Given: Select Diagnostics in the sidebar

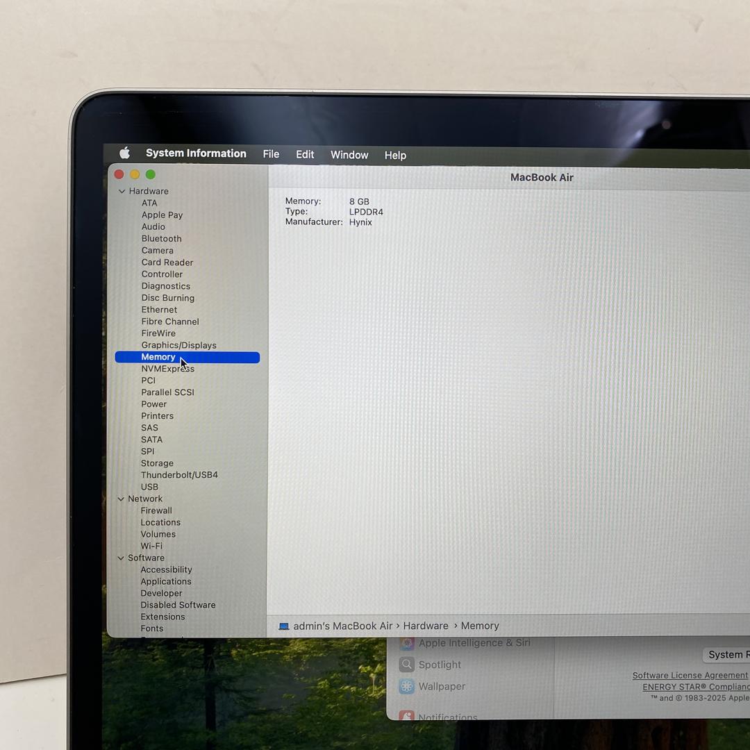Looking at the screenshot, I should point(166,286).
